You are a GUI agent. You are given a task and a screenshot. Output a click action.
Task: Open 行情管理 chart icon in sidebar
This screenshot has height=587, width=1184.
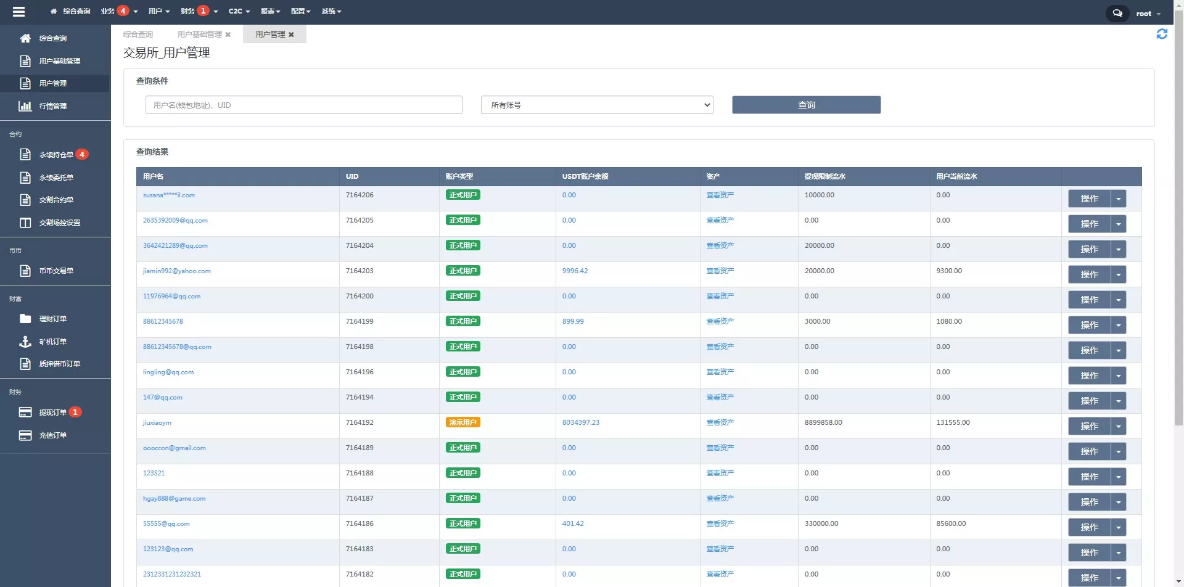[25, 106]
